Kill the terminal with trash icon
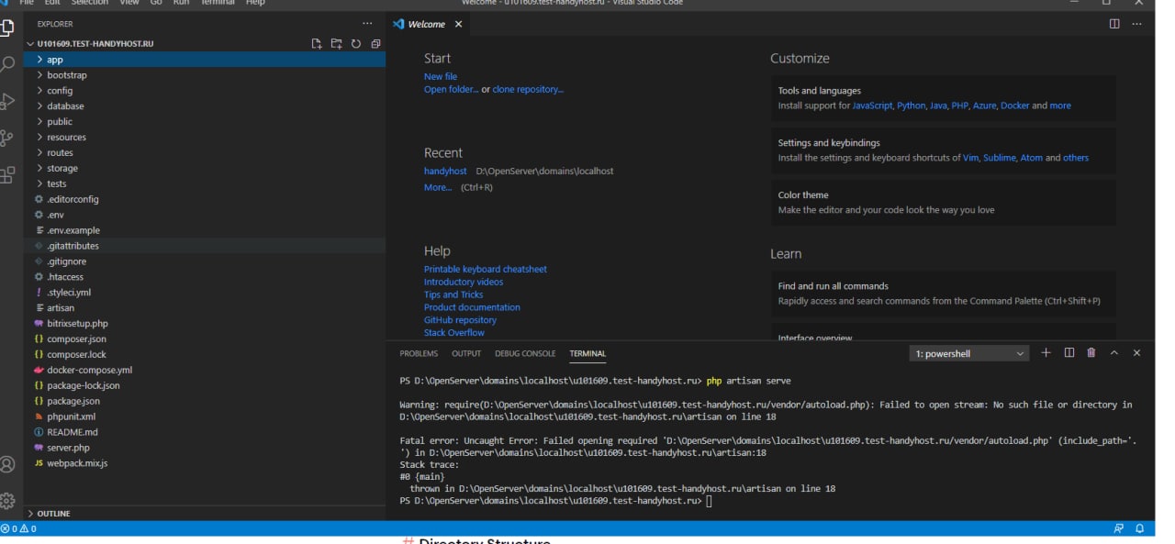Screen dimensions: 1175x544 point(1091,353)
